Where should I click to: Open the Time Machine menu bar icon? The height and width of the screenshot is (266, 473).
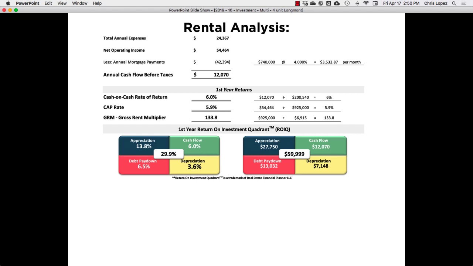click(347, 3)
